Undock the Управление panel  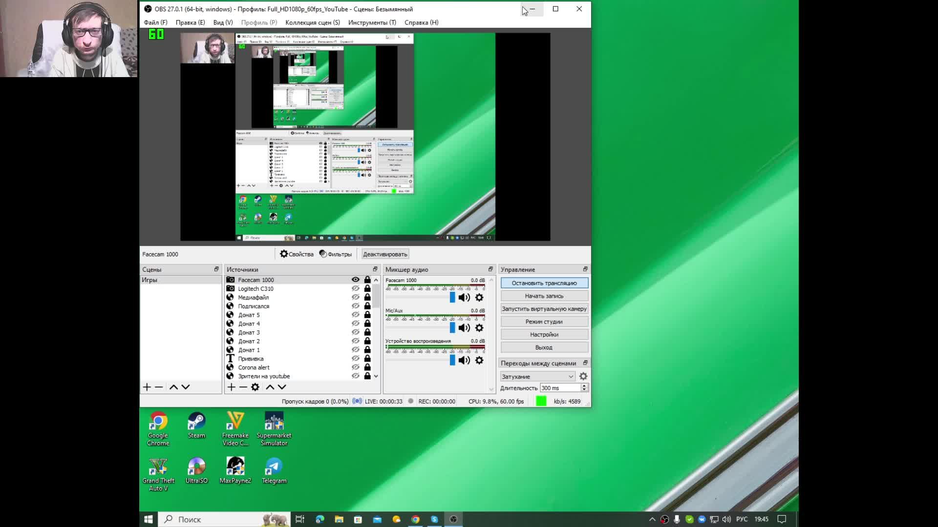tap(585, 269)
